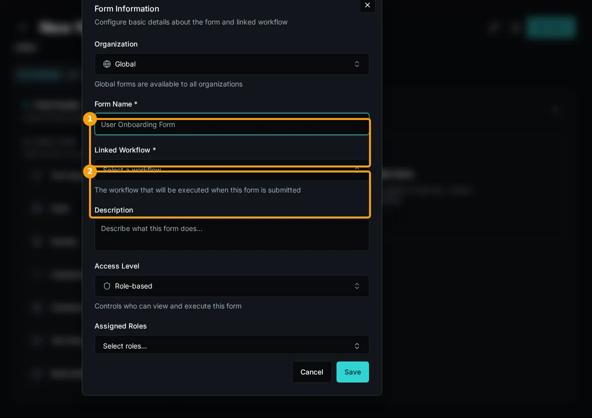Expand the Access Level chevron arrows
592x418 pixels.
357,286
